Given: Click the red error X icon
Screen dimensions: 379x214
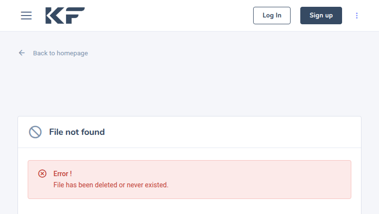Looking at the screenshot, I should pyautogui.click(x=42, y=174).
